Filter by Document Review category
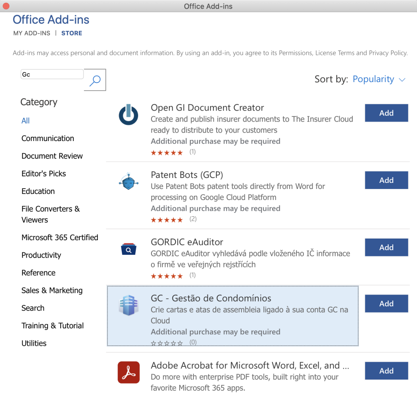 52,156
